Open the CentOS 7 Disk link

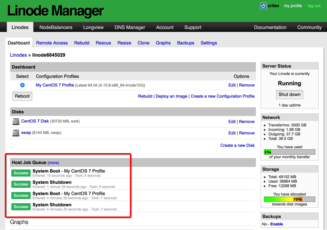pos(35,121)
